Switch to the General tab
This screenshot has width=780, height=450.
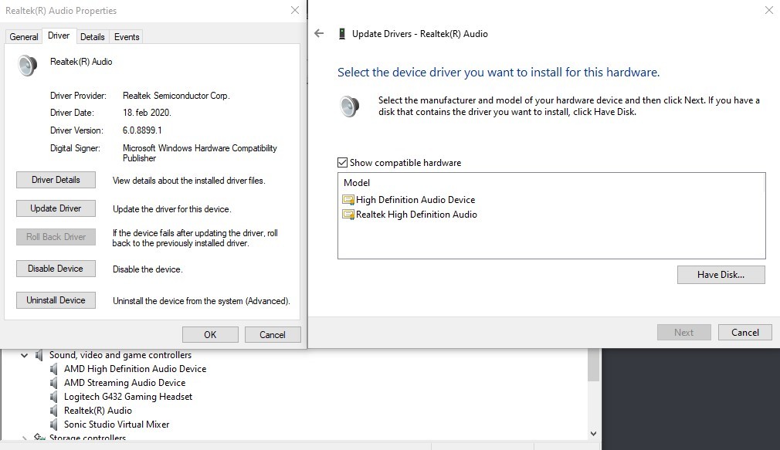tap(23, 37)
